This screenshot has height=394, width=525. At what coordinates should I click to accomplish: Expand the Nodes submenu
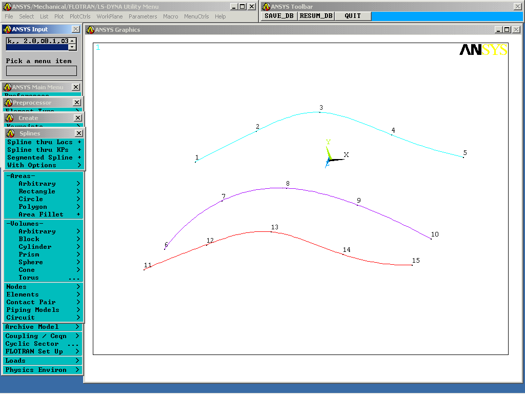(x=44, y=287)
